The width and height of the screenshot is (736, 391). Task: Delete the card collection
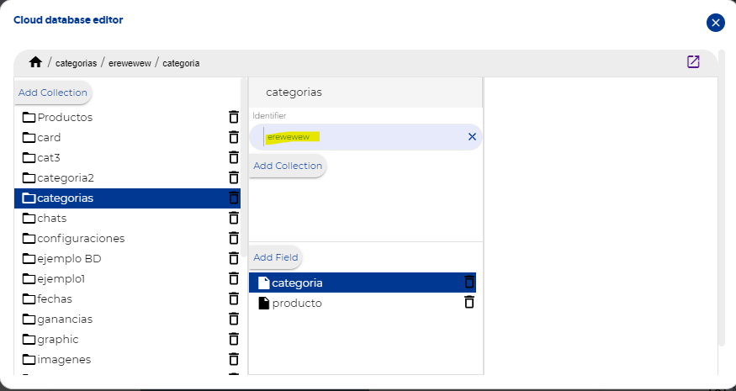click(233, 137)
